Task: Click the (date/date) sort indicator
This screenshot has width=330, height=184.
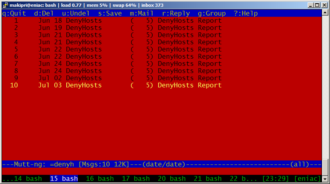Action: (164, 164)
